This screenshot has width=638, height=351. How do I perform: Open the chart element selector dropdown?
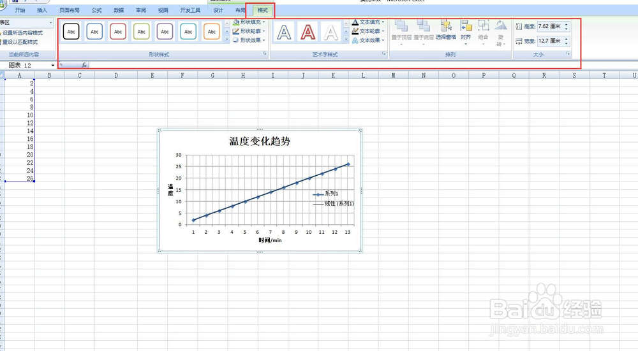[x=51, y=23]
